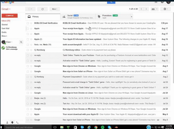Click the plus to add inbox tabs
Image resolution: width=174 pixels, height=129 pixels.
pyautogui.click(x=132, y=17)
